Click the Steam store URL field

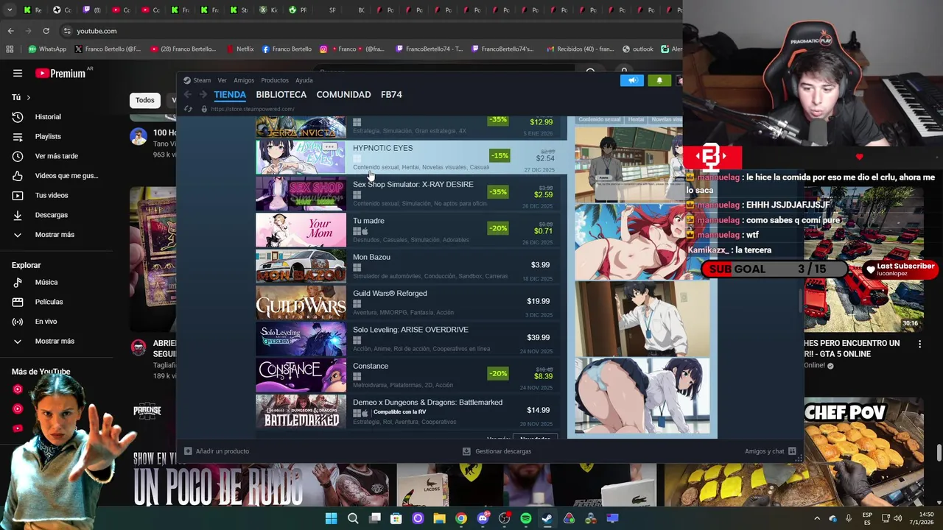point(253,109)
